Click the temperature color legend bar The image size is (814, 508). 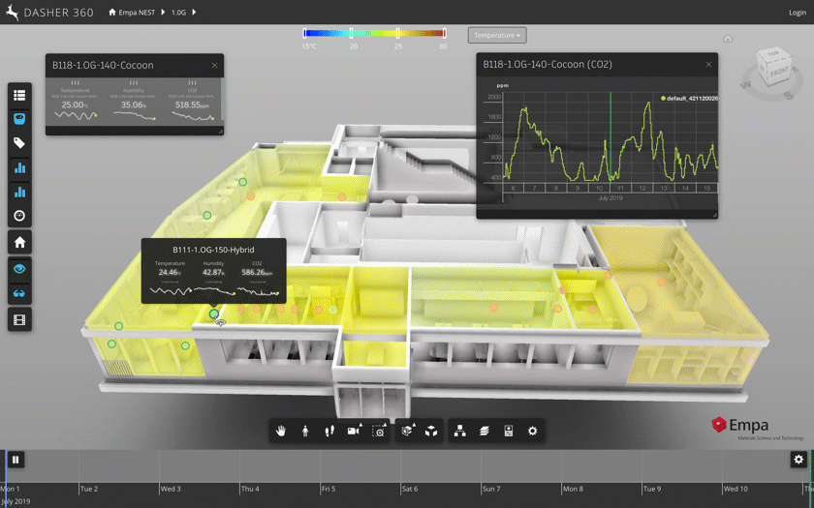pyautogui.click(x=374, y=33)
